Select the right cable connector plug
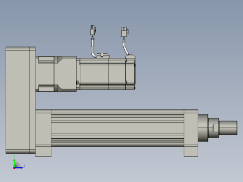Screen dimensions: 243x182 pos(124,32)
